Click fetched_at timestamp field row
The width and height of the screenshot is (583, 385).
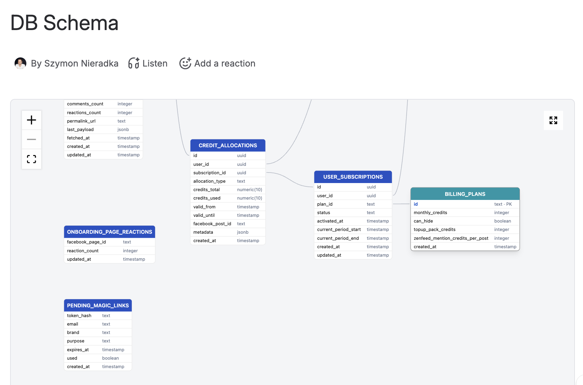pos(103,138)
